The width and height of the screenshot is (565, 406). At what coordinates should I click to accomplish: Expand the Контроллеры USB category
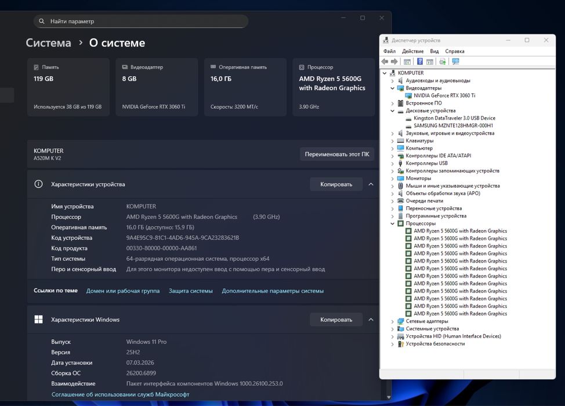coord(393,163)
